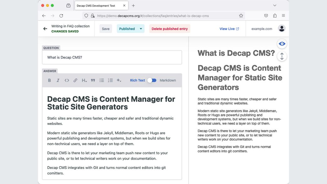
Task: Open the recent browsing tab overview icon
Action: pos(68,6)
